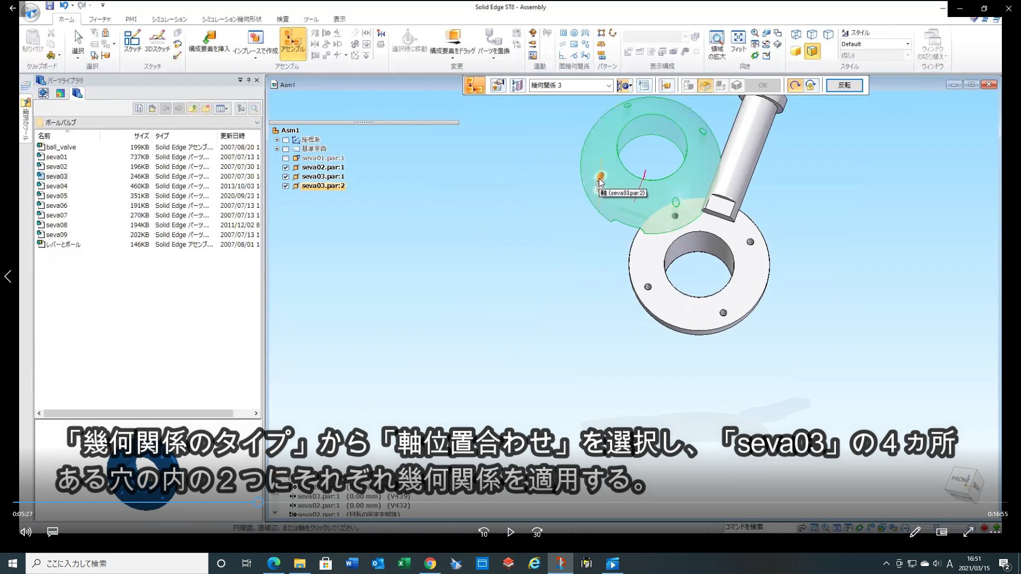Enable the seva01.par:1 checkbox
Screen dimensions: 1021x574
point(286,158)
